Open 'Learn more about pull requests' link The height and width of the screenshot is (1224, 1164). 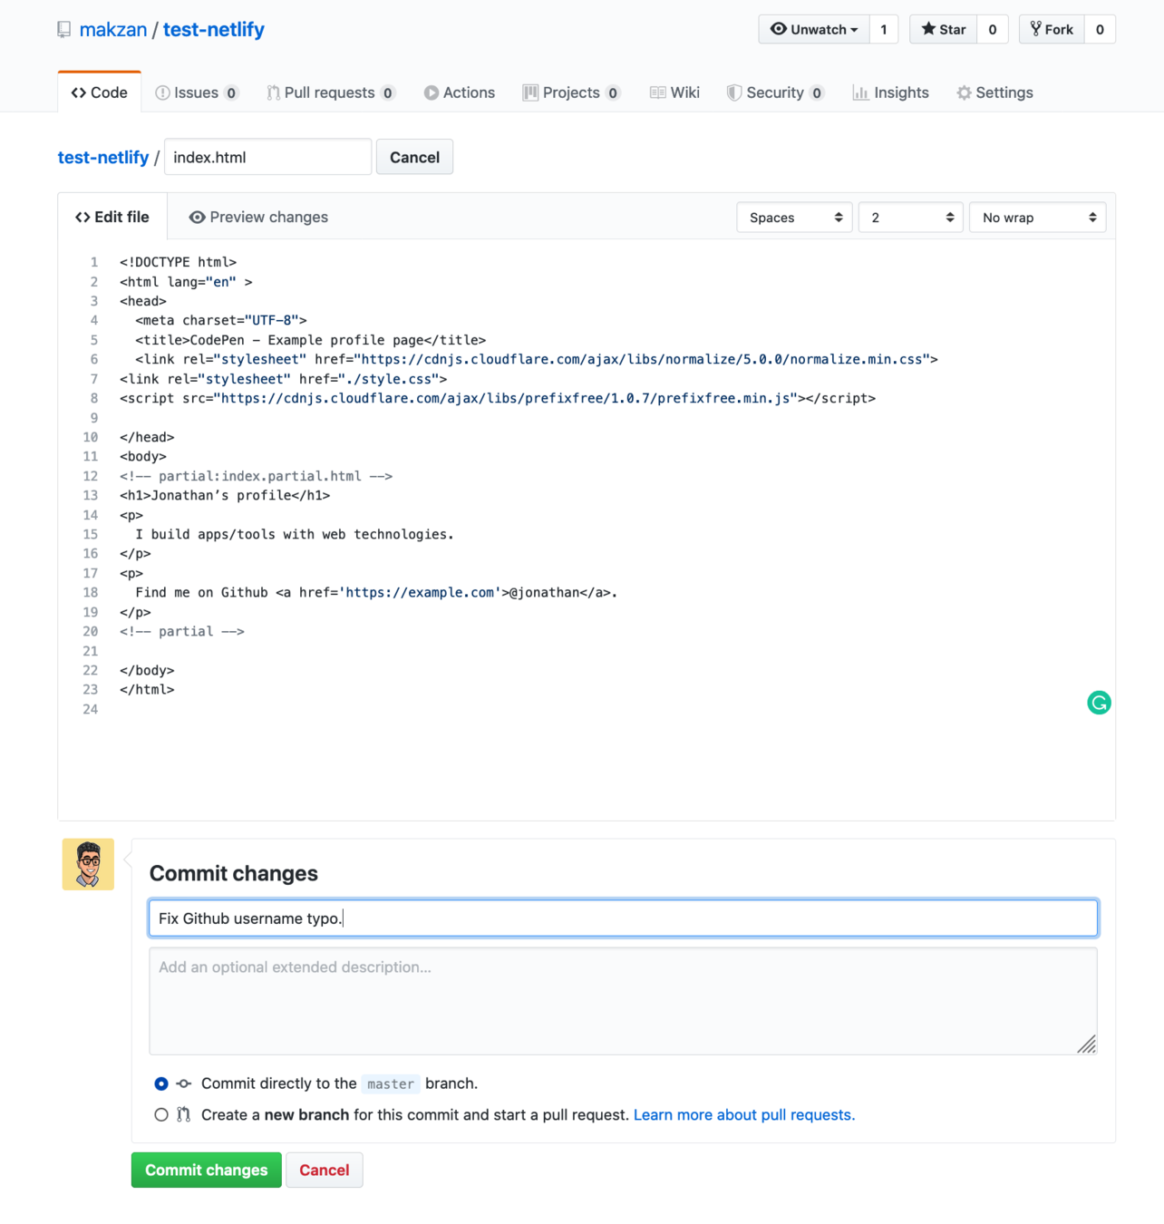click(x=744, y=1114)
